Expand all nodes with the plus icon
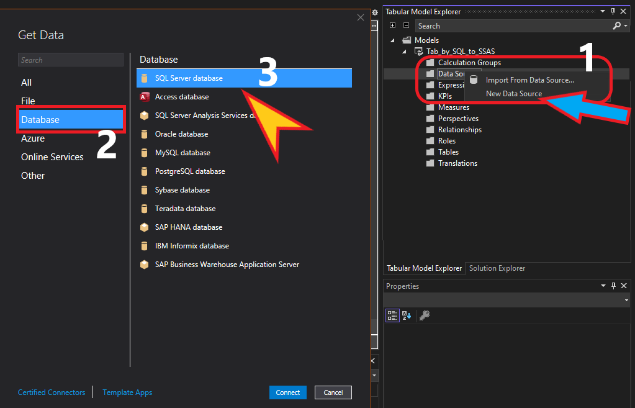The width and height of the screenshot is (635, 408). click(x=392, y=25)
